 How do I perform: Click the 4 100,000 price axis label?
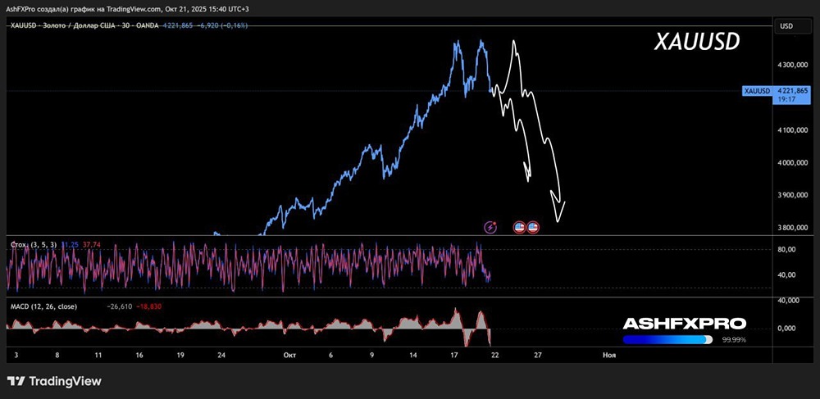click(793, 130)
